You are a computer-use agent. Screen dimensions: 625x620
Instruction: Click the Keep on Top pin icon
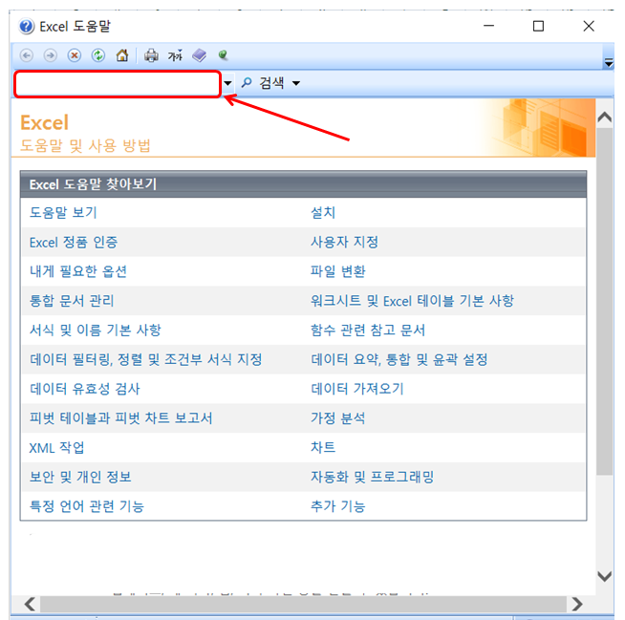click(224, 55)
